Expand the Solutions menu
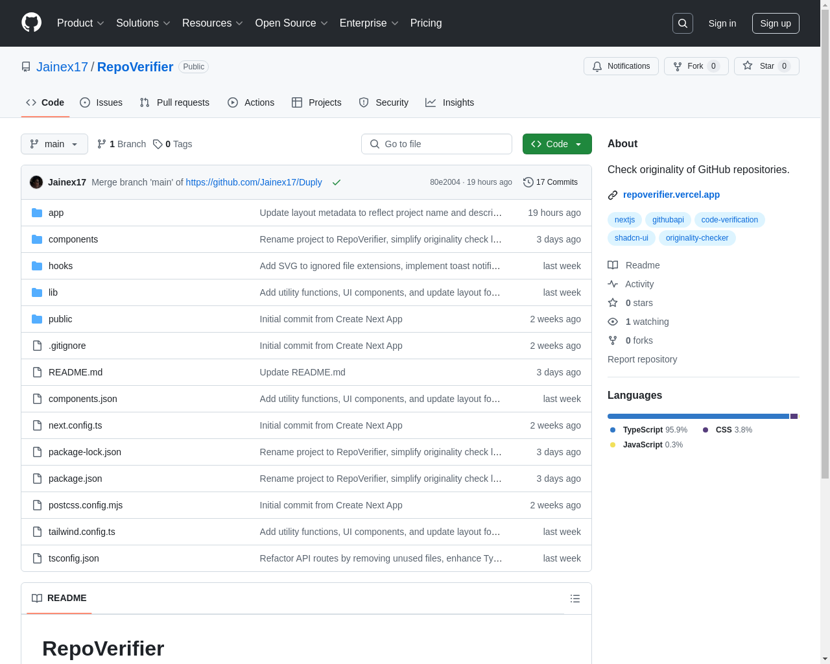830x664 pixels. tap(143, 23)
